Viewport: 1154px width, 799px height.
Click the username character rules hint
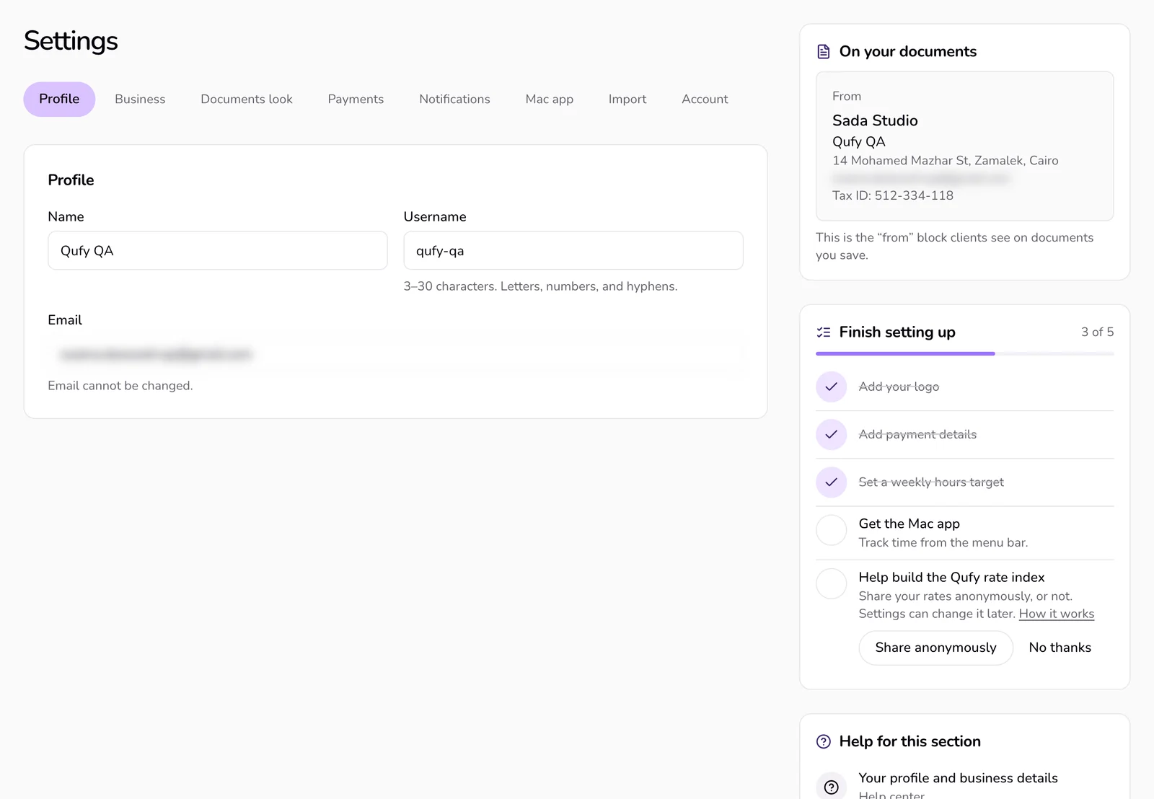(x=540, y=286)
